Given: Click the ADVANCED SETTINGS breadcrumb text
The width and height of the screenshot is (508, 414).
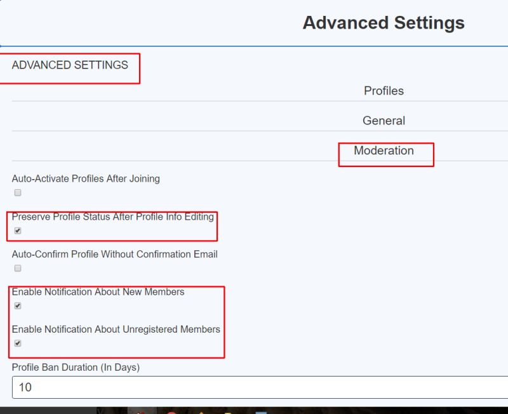Looking at the screenshot, I should click(70, 65).
